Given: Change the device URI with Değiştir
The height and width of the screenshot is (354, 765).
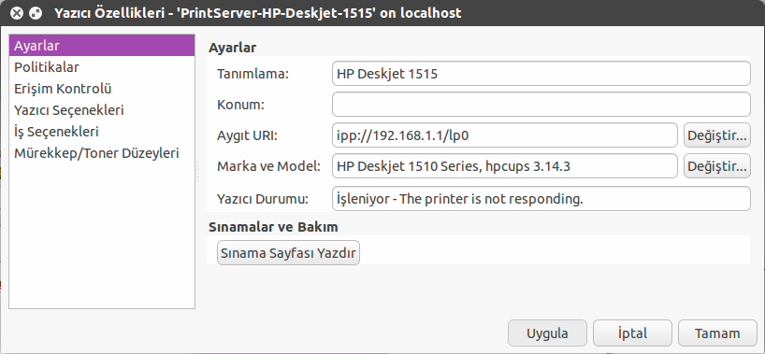Looking at the screenshot, I should 717,135.
